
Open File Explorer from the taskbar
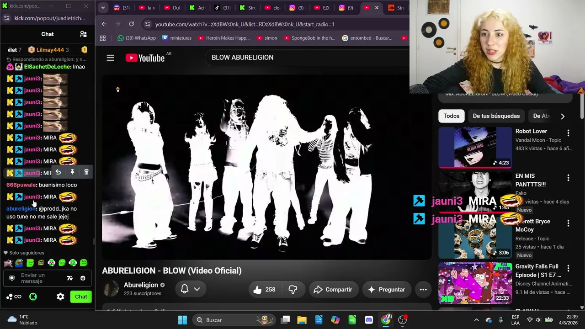[302, 320]
